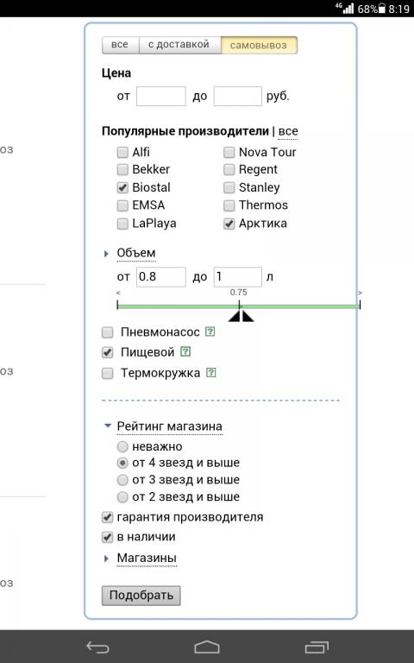
Task: Tap the Android recent apps icon
Action: coord(317,647)
